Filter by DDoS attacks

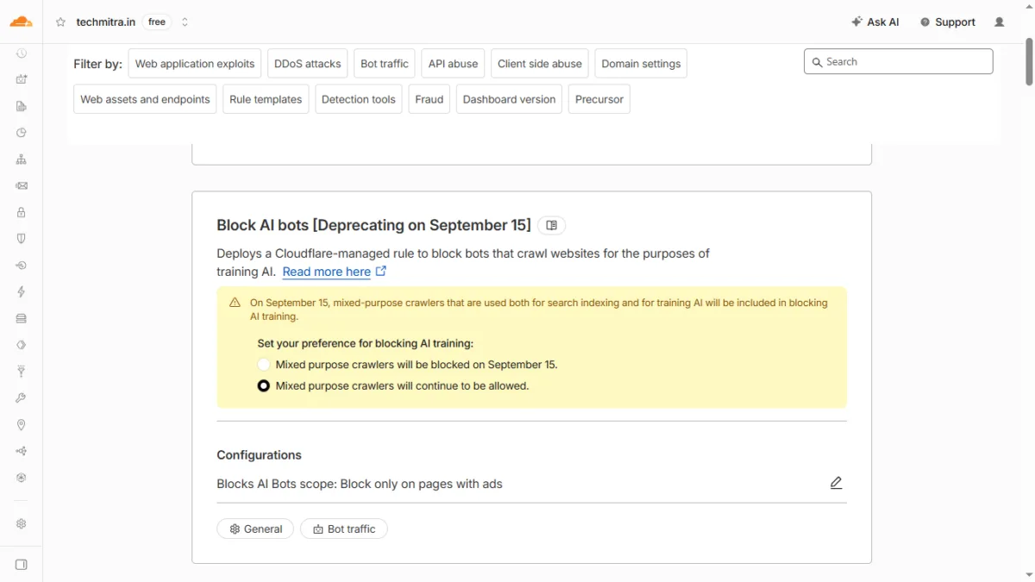[x=308, y=64]
